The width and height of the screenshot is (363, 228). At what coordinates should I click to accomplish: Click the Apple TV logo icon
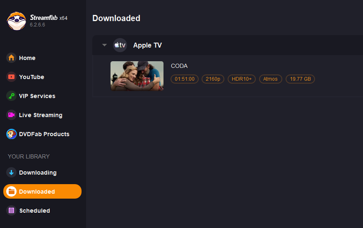(x=120, y=45)
